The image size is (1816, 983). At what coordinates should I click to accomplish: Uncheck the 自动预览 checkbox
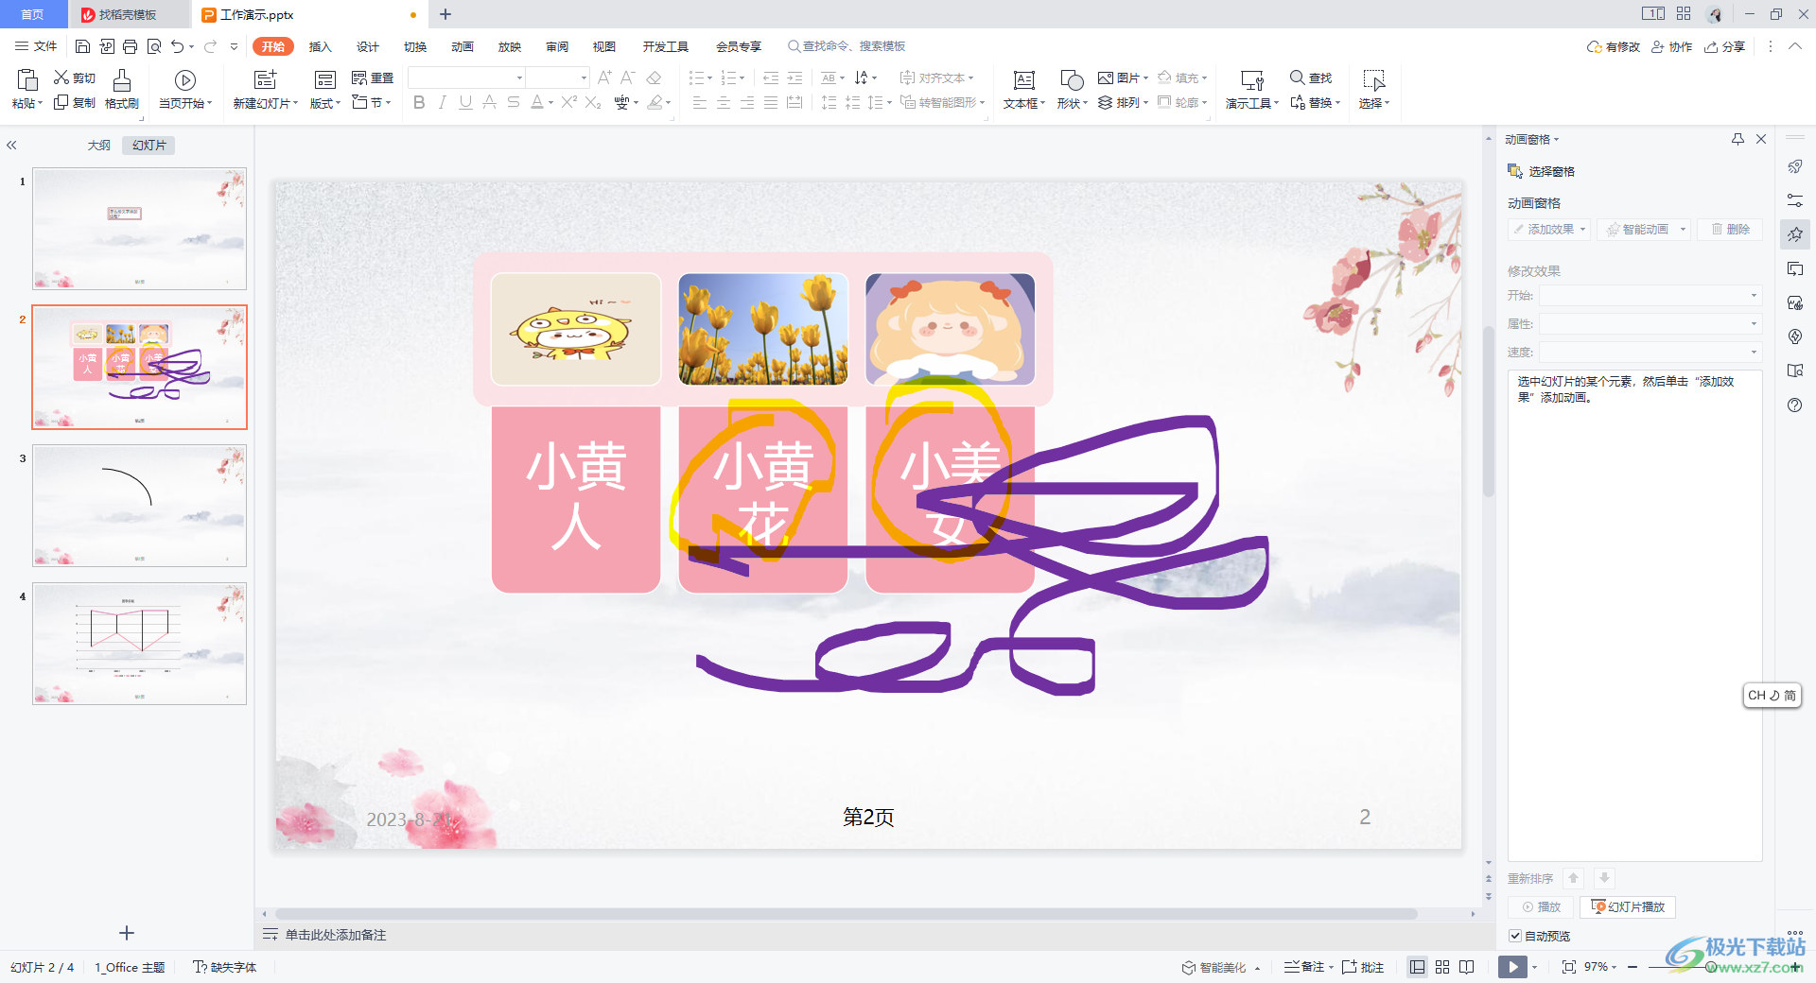(x=1515, y=936)
